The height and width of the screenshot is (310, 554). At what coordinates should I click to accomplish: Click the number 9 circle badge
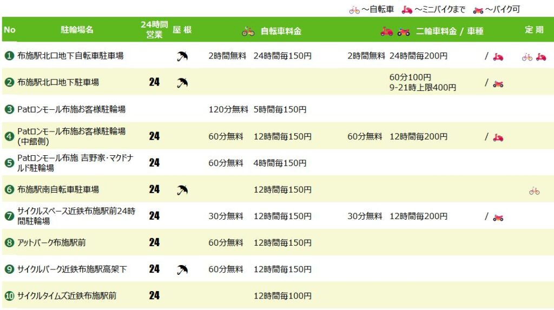click(9, 269)
